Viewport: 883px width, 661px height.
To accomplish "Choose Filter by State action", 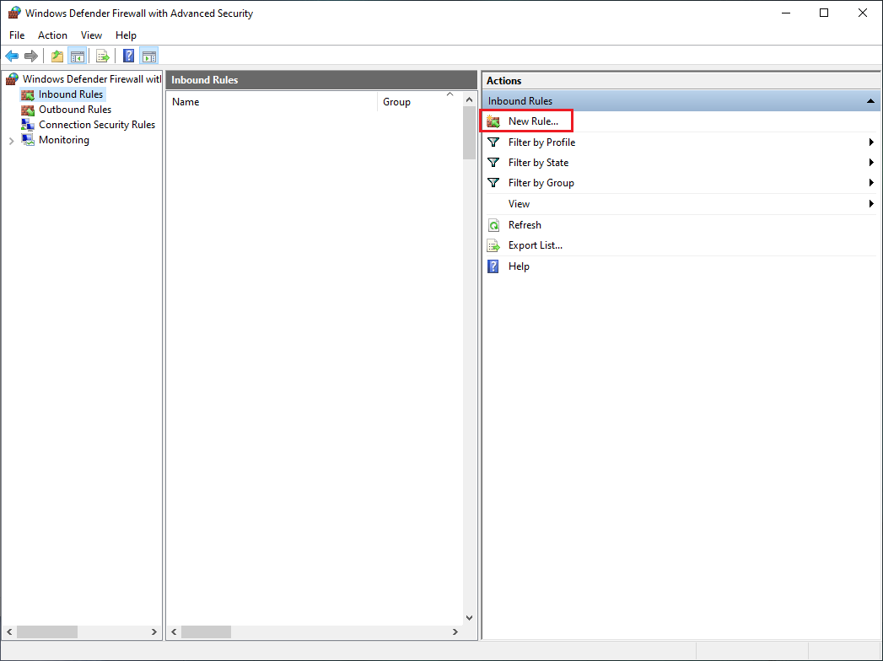I will click(538, 163).
